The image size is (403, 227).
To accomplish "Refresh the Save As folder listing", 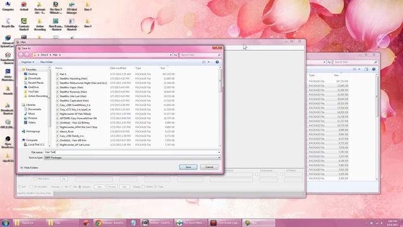I will 175,55.
